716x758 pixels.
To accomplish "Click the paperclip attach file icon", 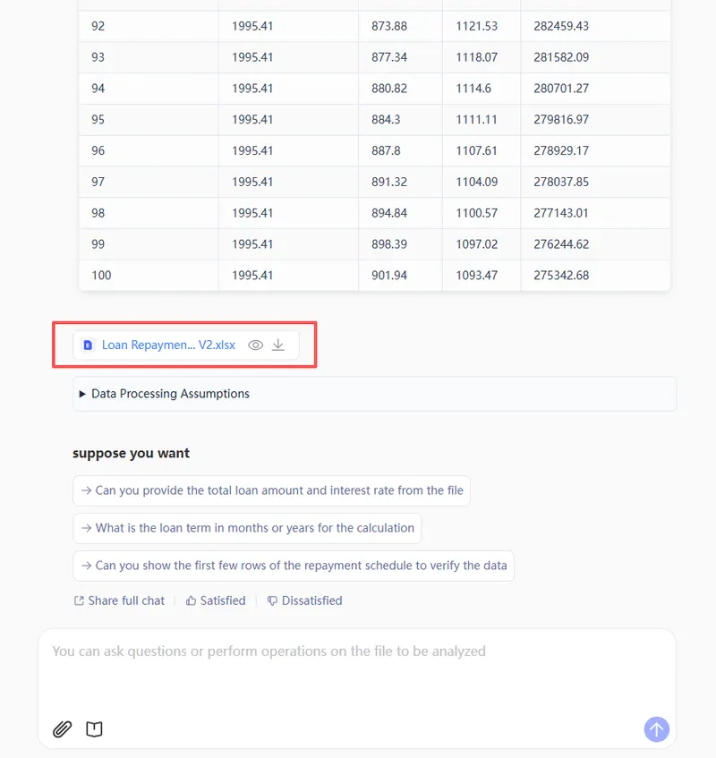I will click(62, 729).
